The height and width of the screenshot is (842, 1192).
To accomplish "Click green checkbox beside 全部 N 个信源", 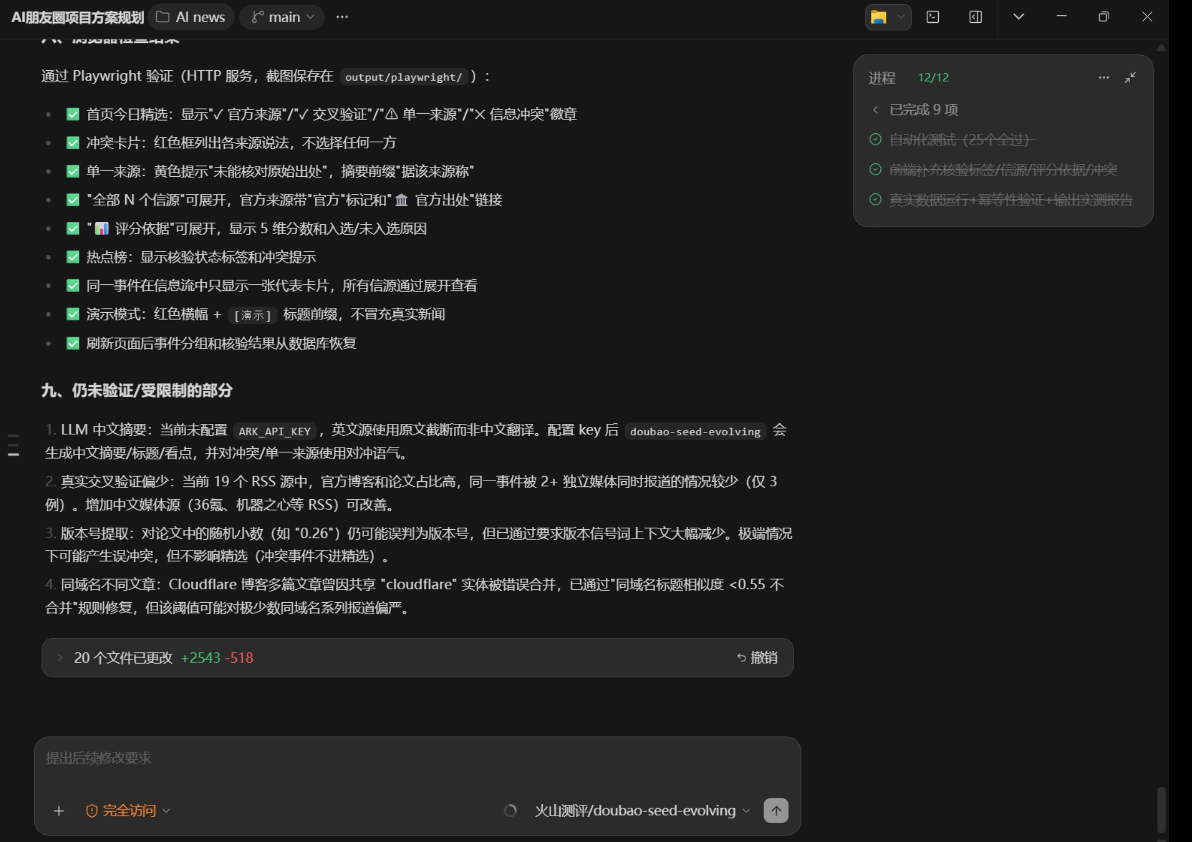I will click(73, 200).
